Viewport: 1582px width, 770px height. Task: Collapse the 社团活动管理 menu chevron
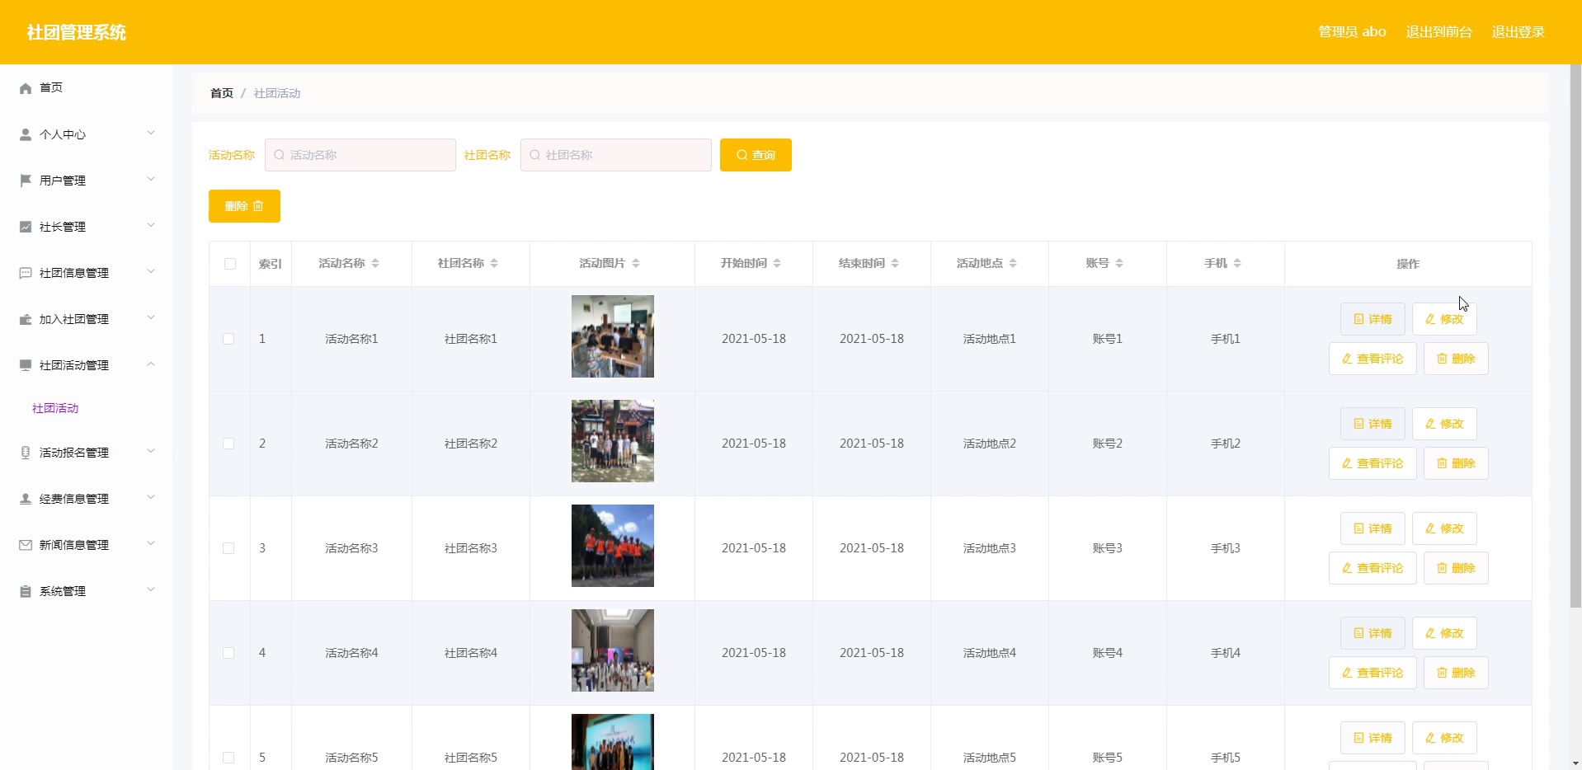tap(151, 364)
